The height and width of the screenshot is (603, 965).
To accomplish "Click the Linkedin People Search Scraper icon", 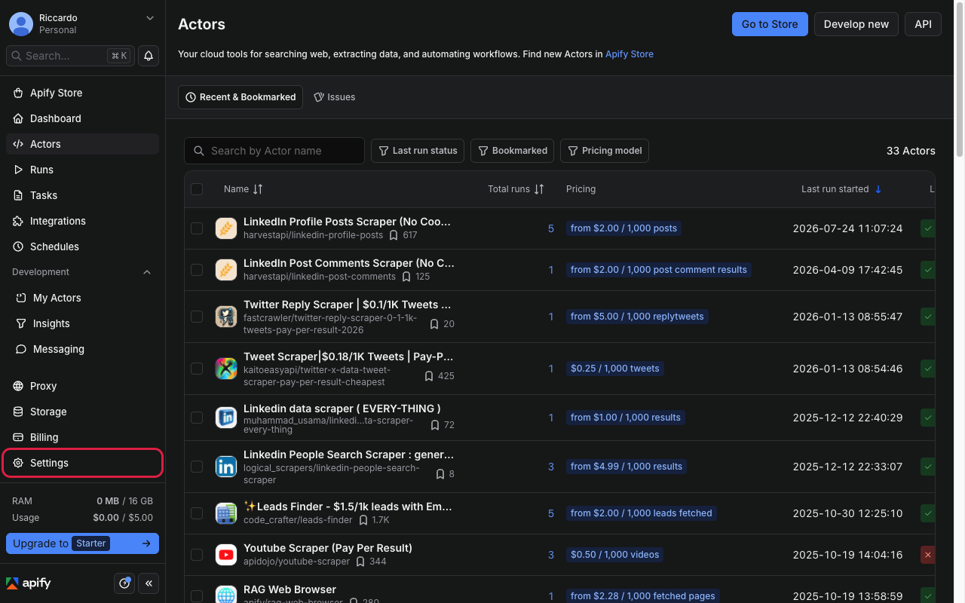I will (x=226, y=467).
